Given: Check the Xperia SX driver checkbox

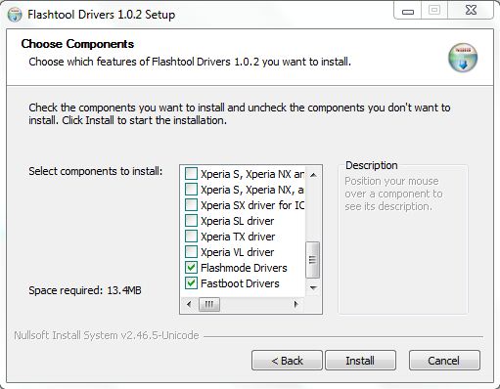Looking at the screenshot, I should [x=191, y=205].
